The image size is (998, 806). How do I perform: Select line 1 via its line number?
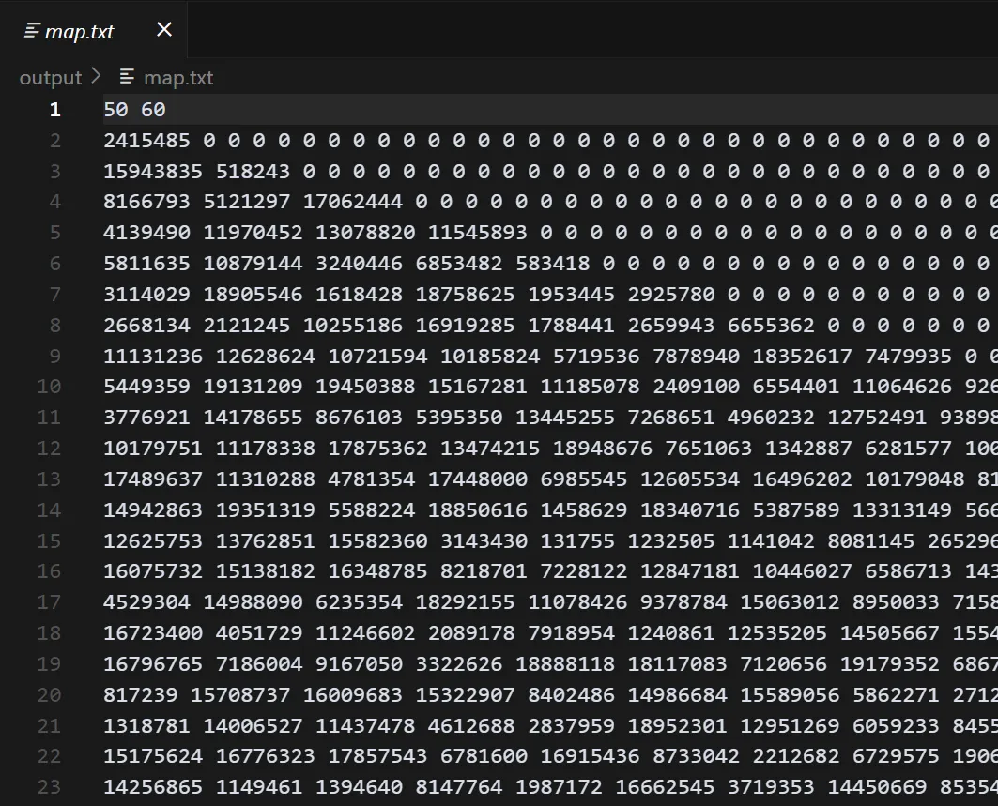(54, 110)
